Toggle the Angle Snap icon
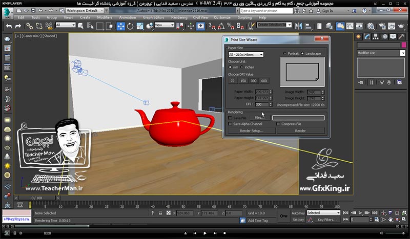Image resolution: width=410 pixels, height=239 pixels. point(221,26)
